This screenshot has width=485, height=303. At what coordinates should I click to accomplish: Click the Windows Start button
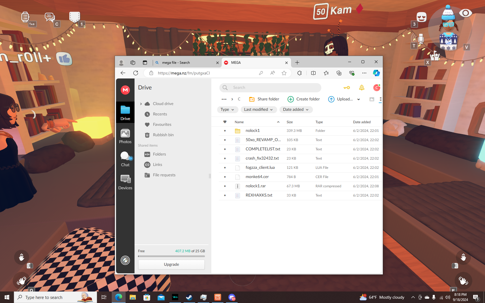tap(7, 297)
